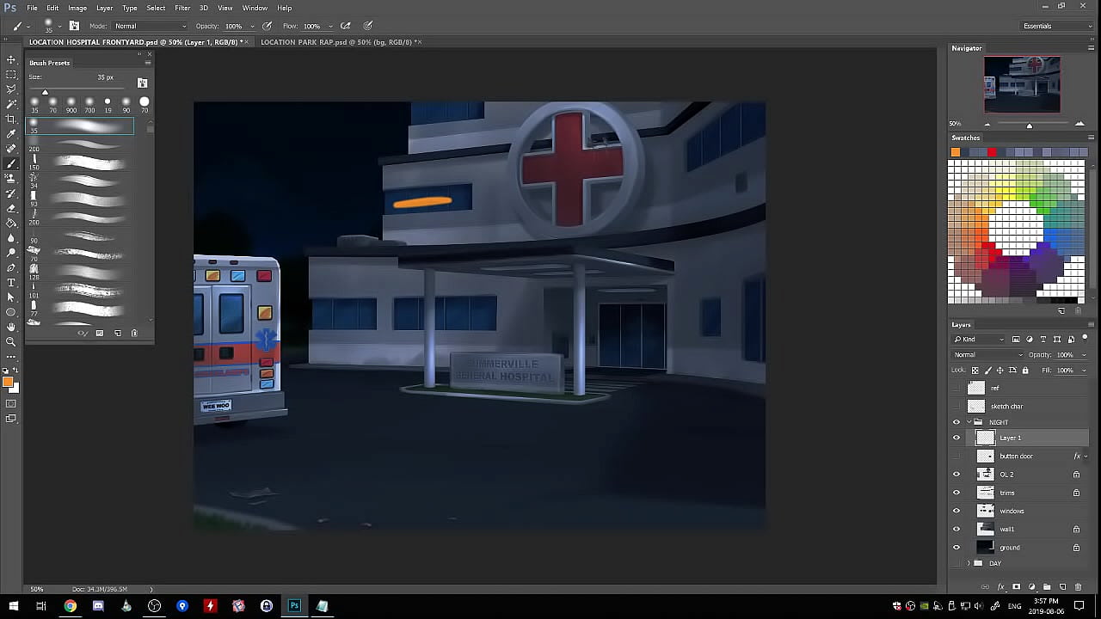Viewport: 1101px width, 619px height.
Task: Open the Filter menu
Action: pos(182,8)
